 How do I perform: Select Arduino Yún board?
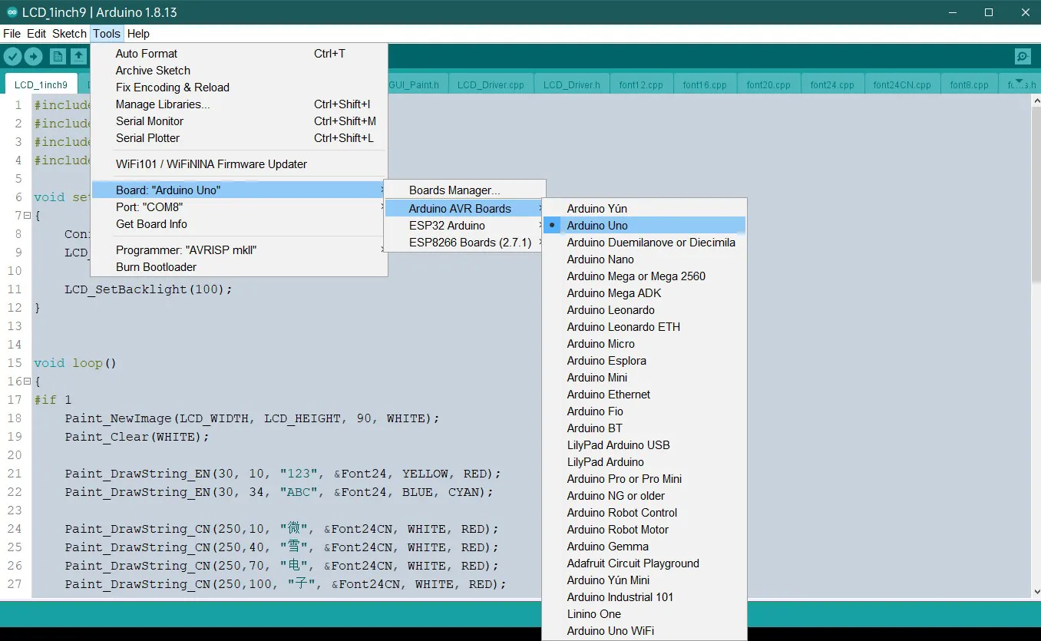coord(644,209)
